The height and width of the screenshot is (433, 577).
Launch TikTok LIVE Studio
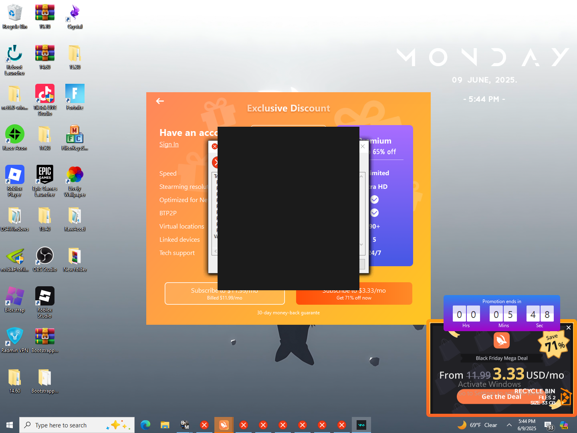click(x=45, y=100)
